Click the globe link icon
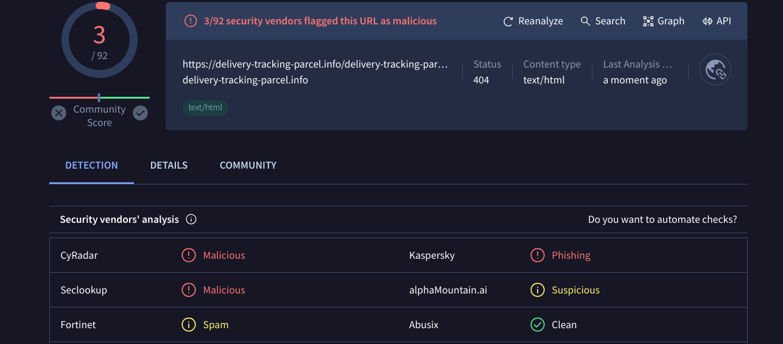Image resolution: width=783 pixels, height=344 pixels. [x=715, y=70]
